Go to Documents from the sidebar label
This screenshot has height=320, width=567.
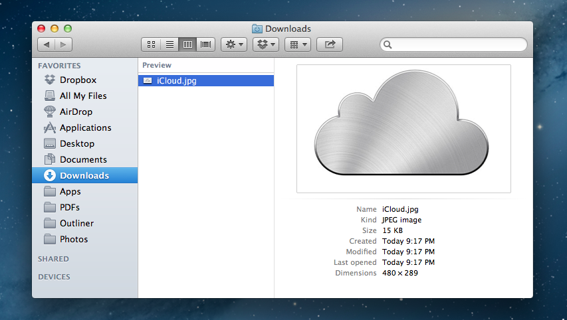[83, 159]
